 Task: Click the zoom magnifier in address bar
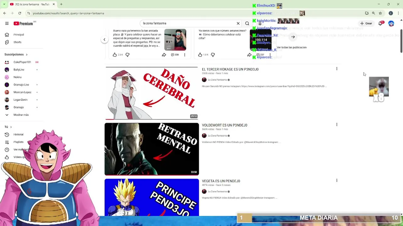coord(373,13)
